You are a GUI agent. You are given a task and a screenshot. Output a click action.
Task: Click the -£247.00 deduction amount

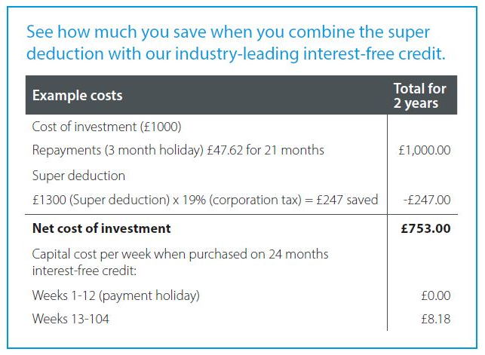click(x=426, y=200)
